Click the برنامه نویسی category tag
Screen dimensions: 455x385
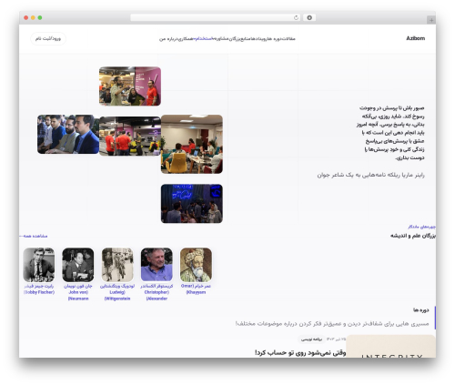tap(311, 339)
